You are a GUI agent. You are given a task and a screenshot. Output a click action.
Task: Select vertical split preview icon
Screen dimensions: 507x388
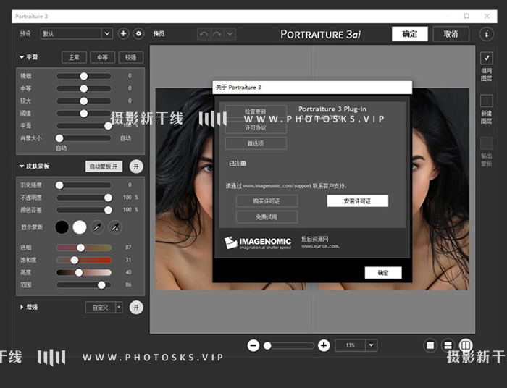[466, 345]
